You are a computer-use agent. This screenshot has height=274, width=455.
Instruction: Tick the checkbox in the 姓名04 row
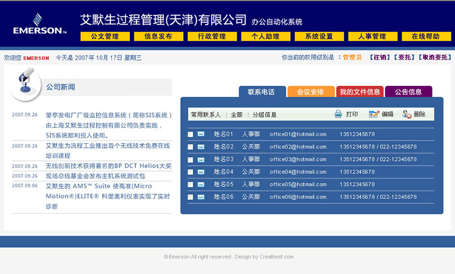191,172
